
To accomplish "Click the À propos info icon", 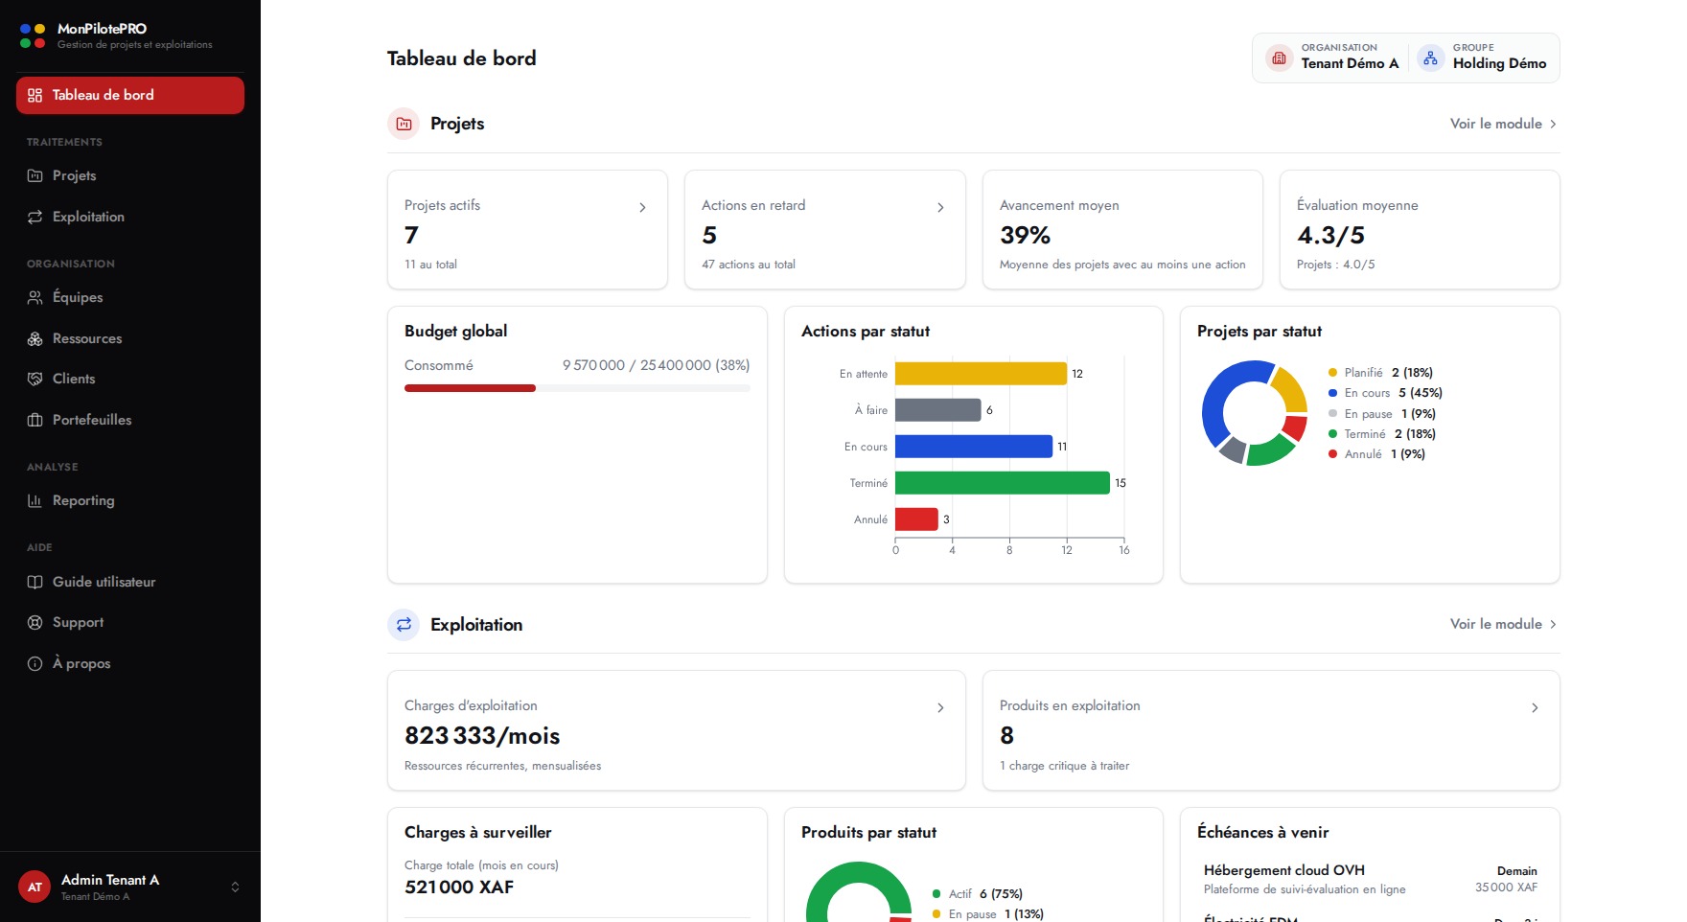I will pos(35,663).
